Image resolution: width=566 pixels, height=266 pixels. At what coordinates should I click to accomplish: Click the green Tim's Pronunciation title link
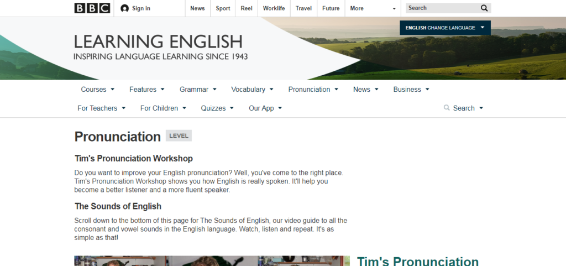point(418,262)
